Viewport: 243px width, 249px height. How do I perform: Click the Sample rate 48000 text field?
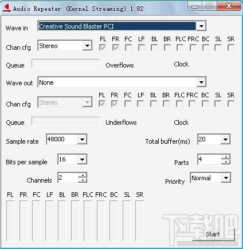point(62,139)
